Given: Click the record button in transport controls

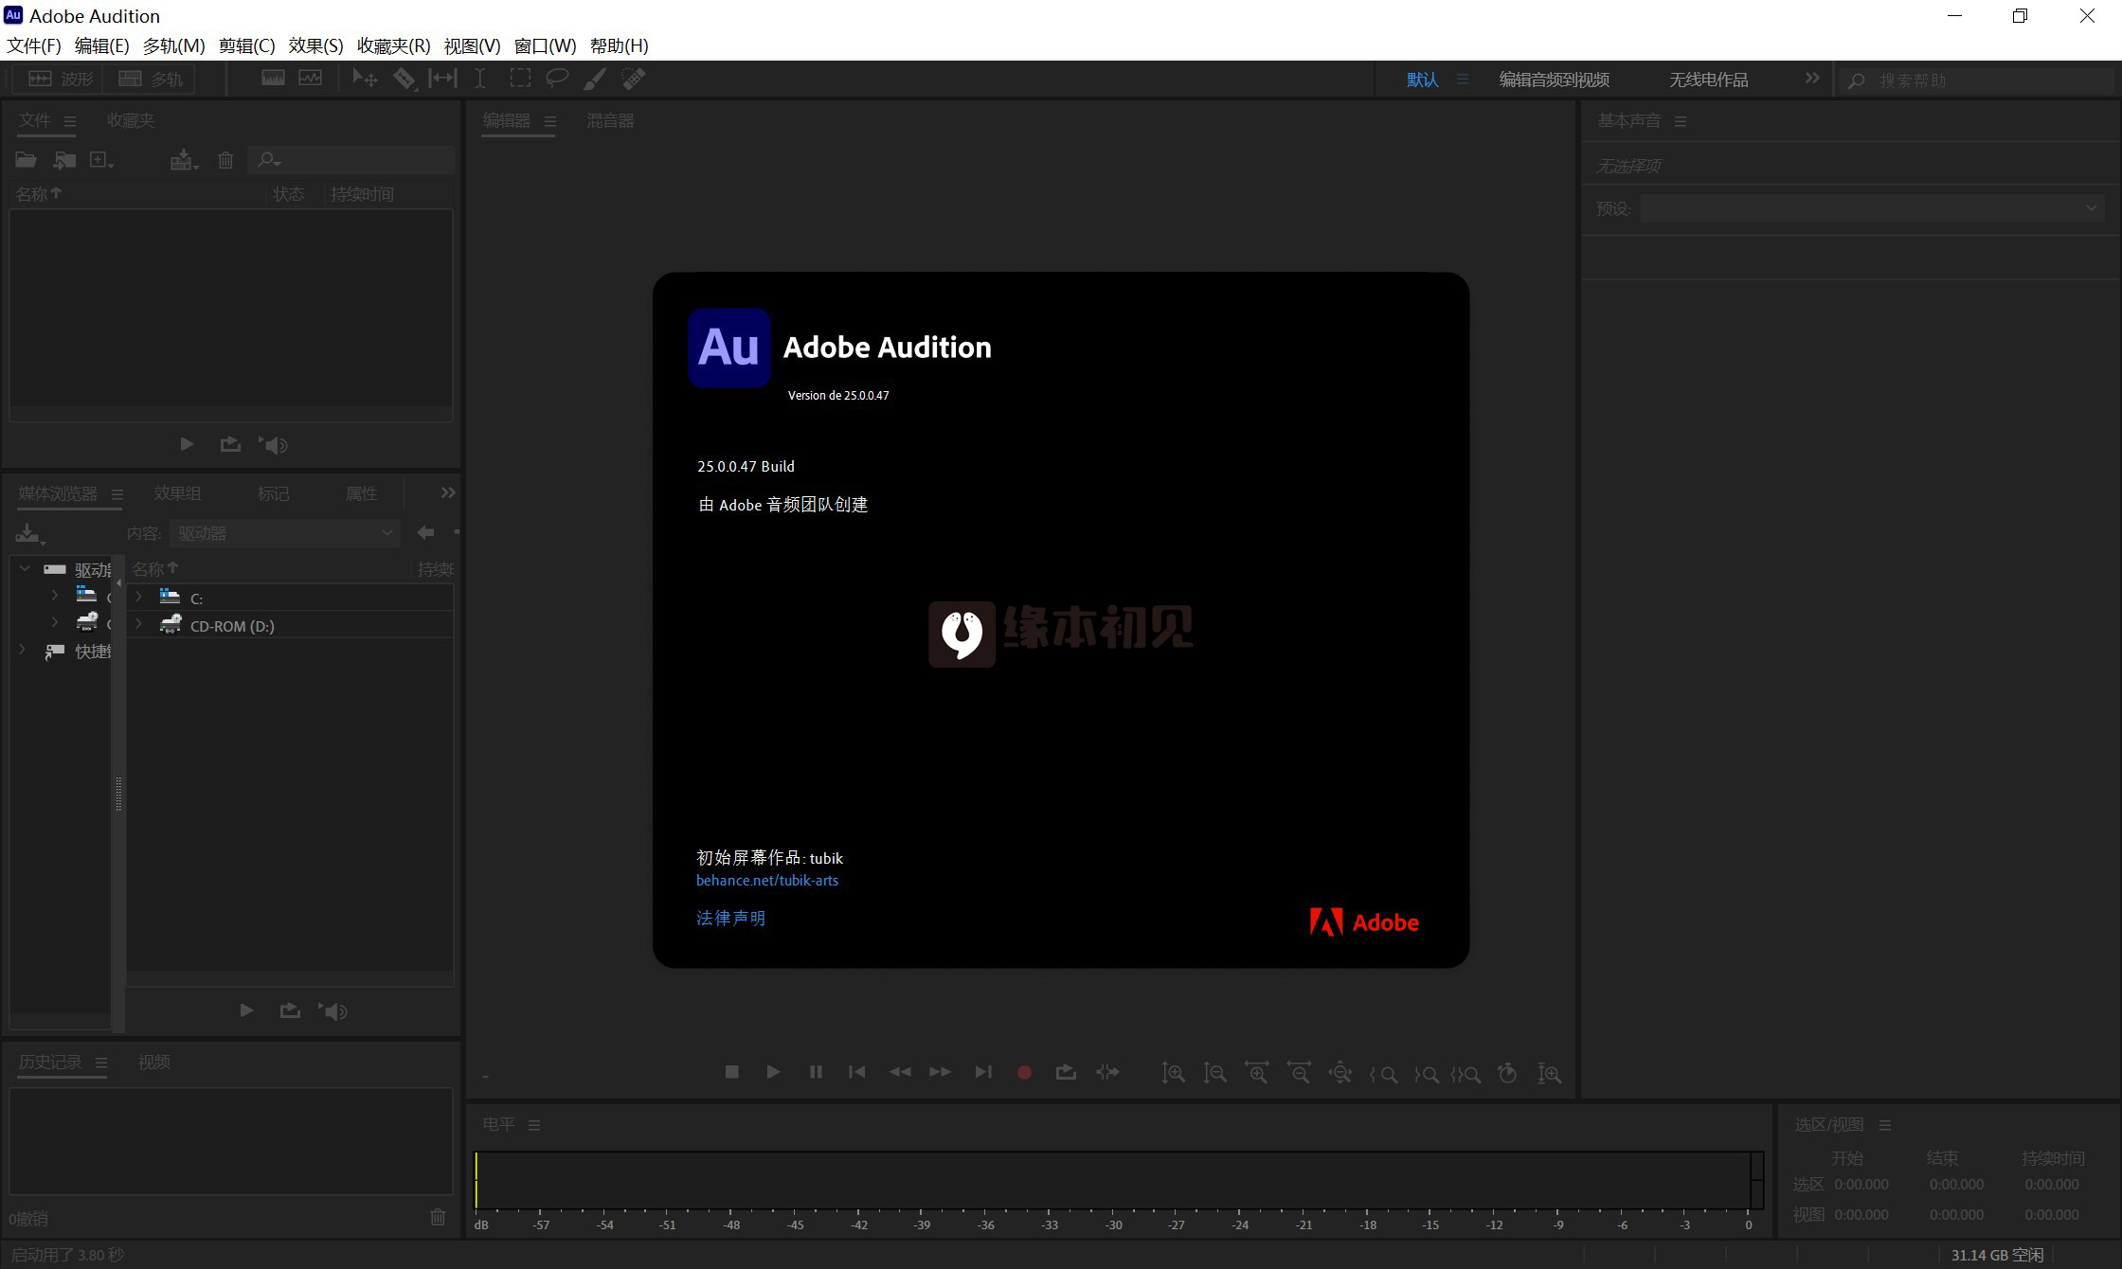Looking at the screenshot, I should pos(1024,1072).
